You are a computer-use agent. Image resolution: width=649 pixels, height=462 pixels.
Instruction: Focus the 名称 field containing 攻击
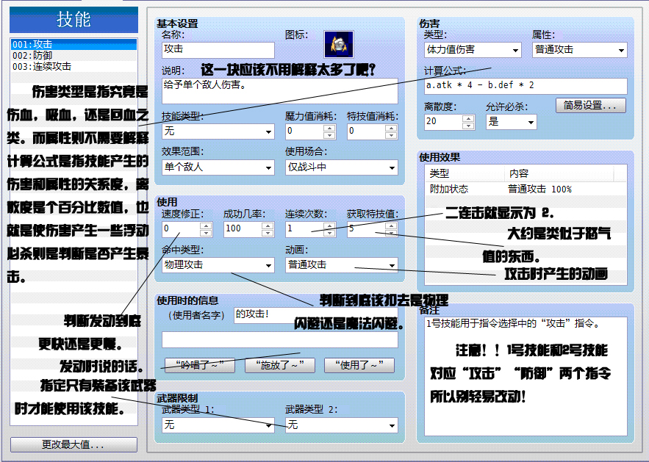[x=218, y=50]
